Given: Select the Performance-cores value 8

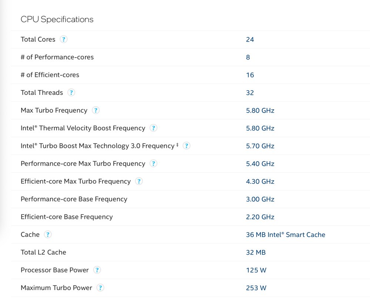Looking at the screenshot, I should (248, 57).
